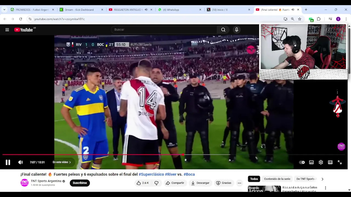Open subtitles/captions icon in player
This screenshot has height=197, width=351.
[x=312, y=162]
